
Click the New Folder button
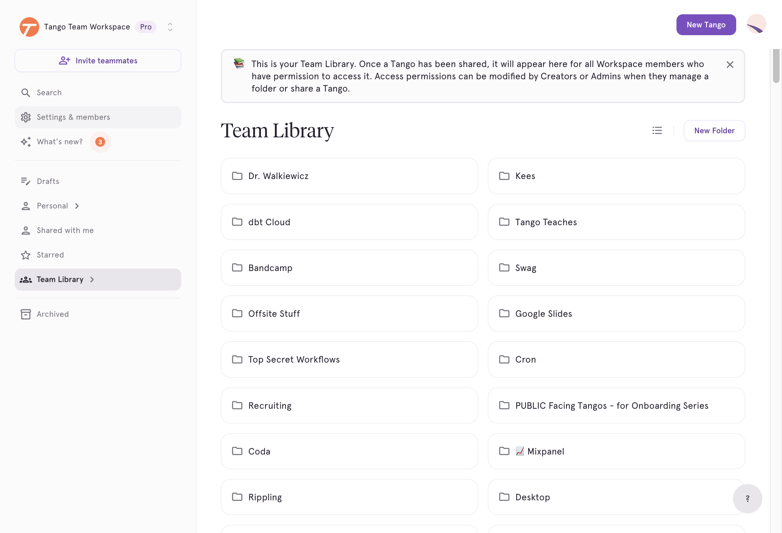coord(714,131)
